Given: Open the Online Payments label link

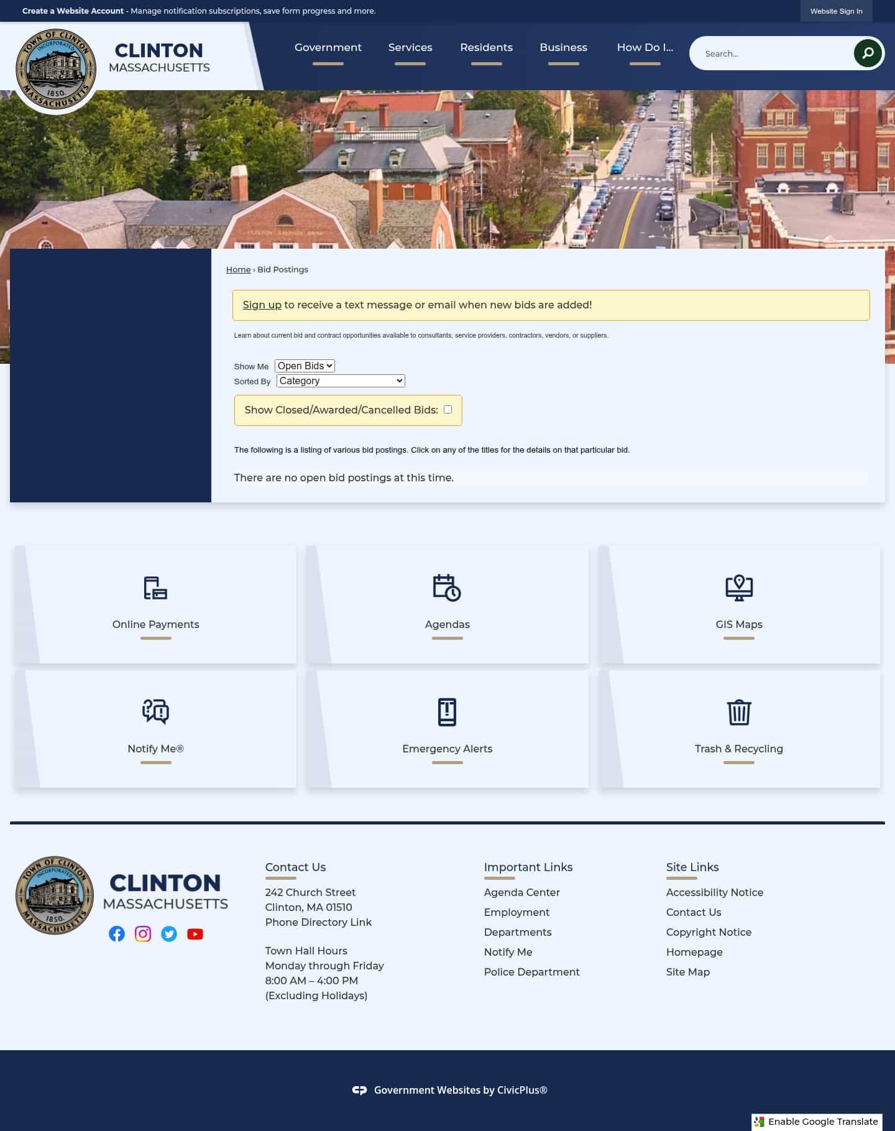Looking at the screenshot, I should (155, 624).
